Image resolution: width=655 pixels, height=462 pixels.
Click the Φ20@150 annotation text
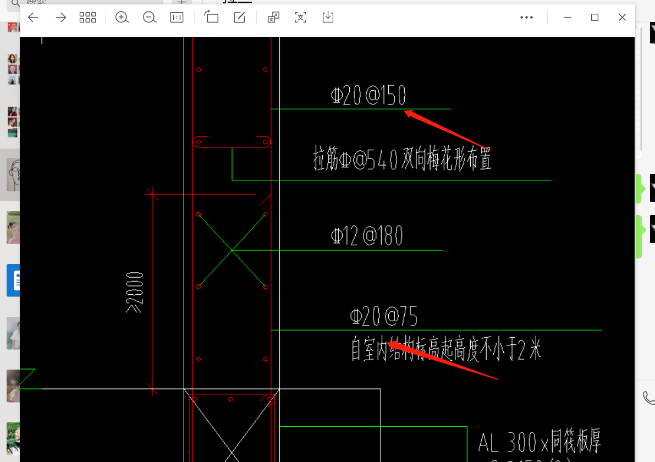point(368,95)
